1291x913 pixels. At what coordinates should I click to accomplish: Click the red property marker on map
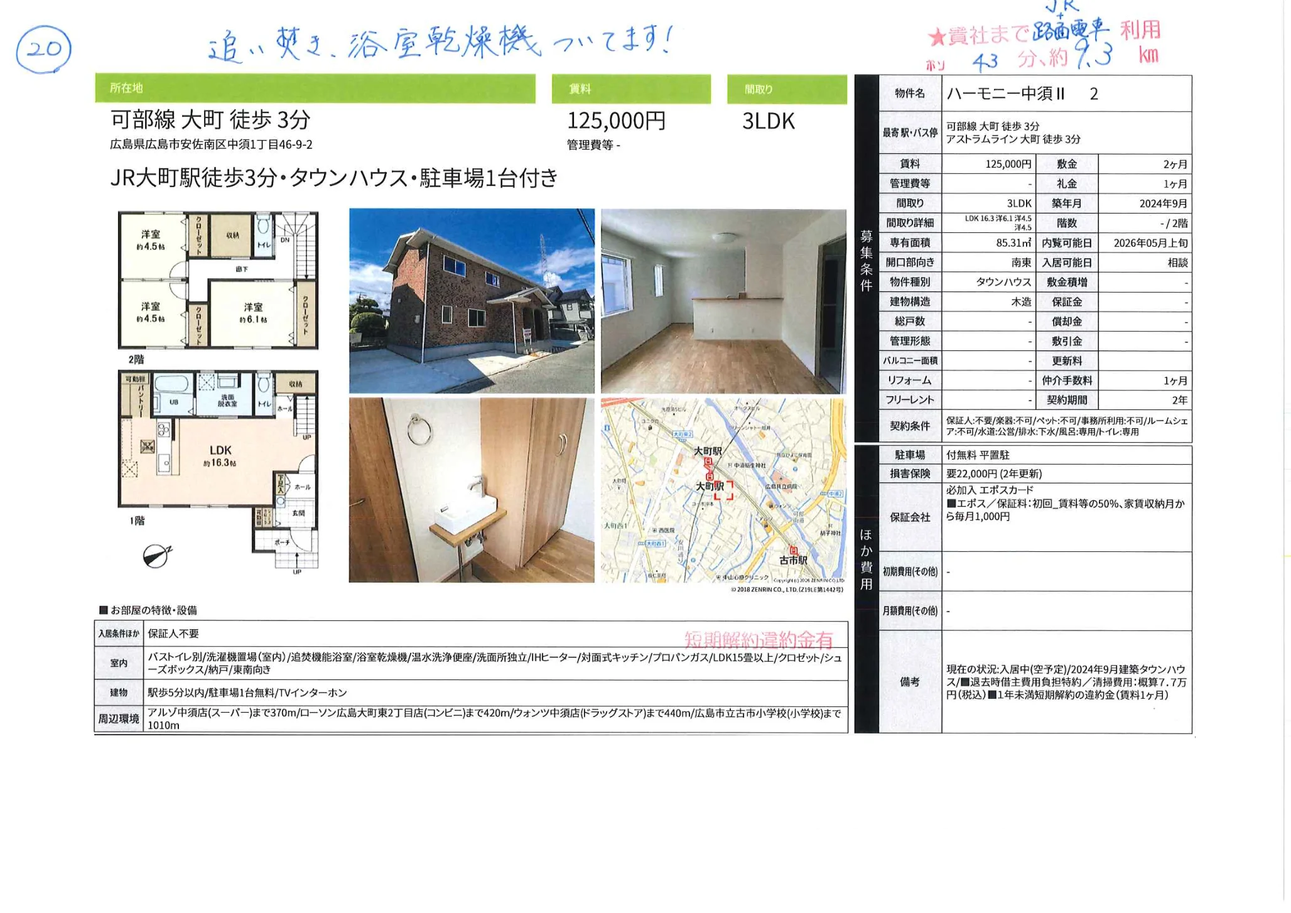(723, 490)
